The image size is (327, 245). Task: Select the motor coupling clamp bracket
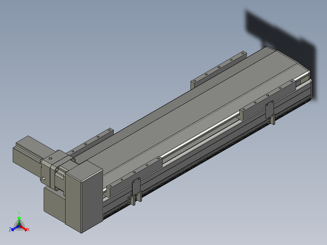tap(51, 169)
